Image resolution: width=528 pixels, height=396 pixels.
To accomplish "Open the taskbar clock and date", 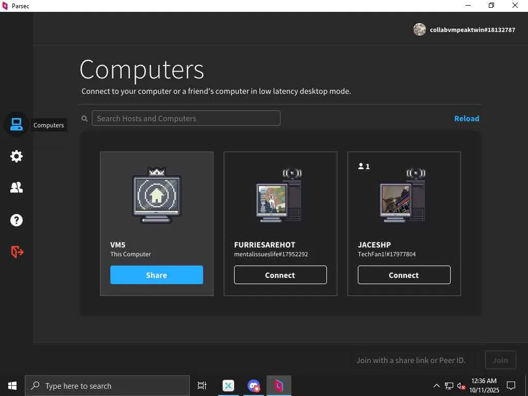I will click(484, 386).
